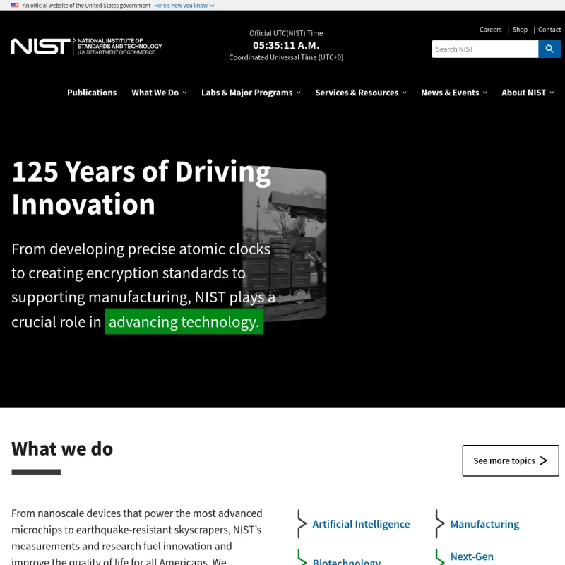Expand Labs & Major Programs dropdown chevron
The width and height of the screenshot is (565, 565).
point(298,93)
